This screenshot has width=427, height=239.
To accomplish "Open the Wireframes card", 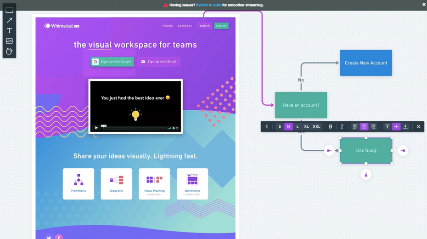I will click(192, 184).
